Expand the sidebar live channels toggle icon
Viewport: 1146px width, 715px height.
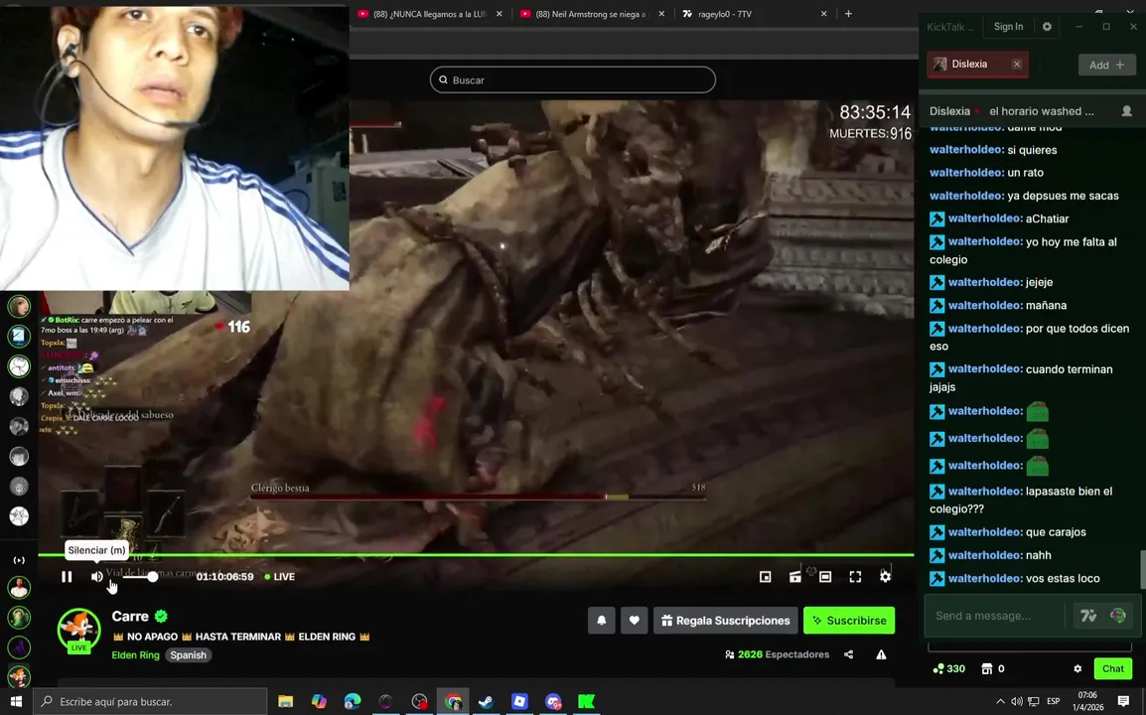tap(19, 560)
